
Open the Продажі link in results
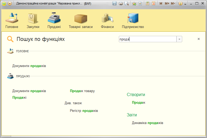tap(20, 98)
